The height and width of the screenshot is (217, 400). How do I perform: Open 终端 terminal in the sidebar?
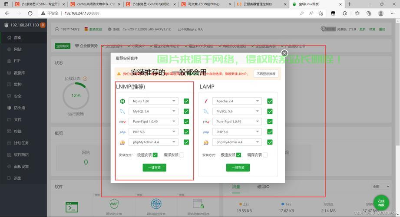17,131
